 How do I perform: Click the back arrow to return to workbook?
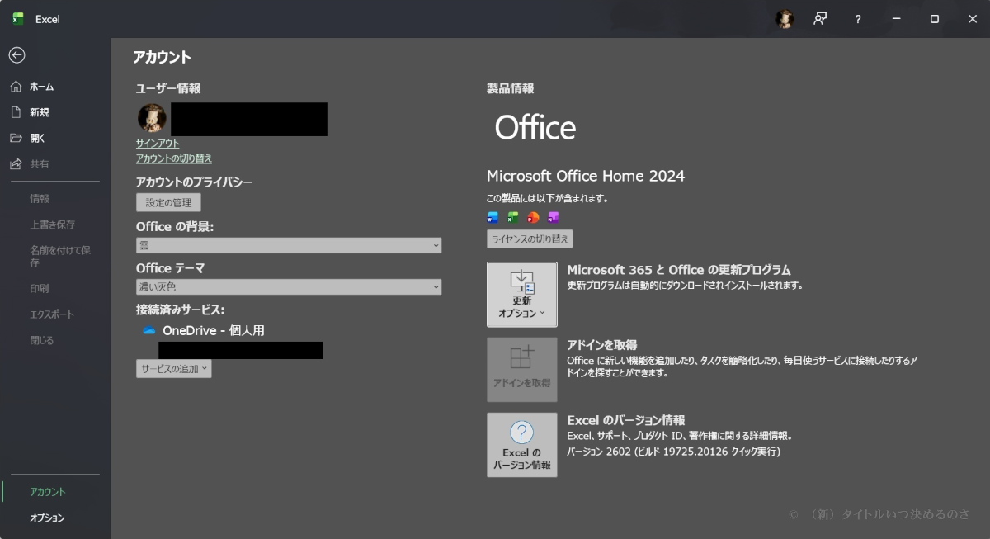point(16,55)
